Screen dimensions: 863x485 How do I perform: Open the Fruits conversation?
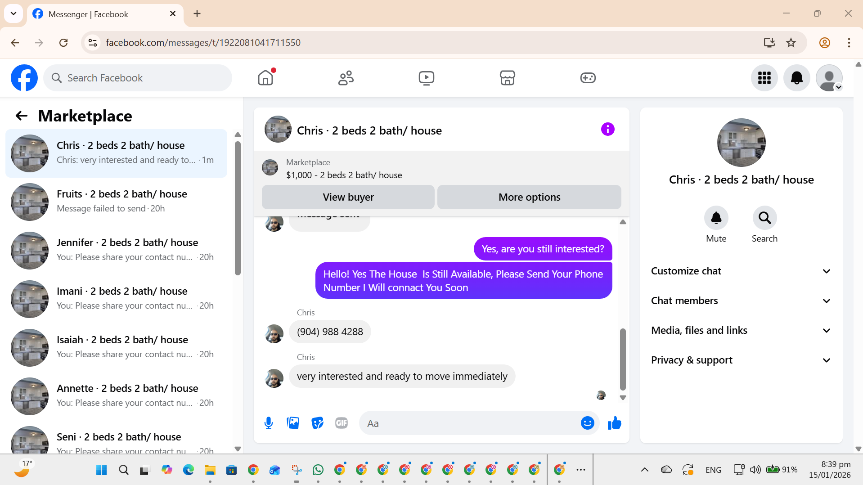[x=116, y=202]
